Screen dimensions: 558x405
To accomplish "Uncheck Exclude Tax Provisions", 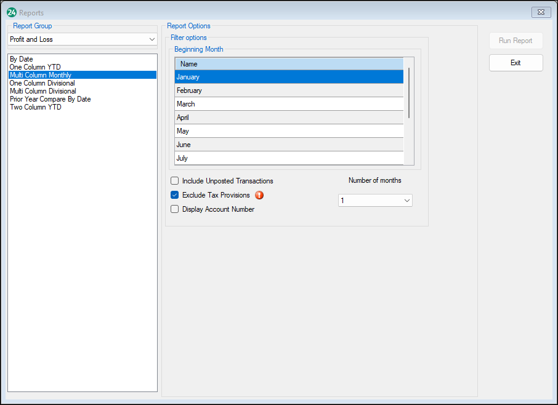I will click(174, 194).
